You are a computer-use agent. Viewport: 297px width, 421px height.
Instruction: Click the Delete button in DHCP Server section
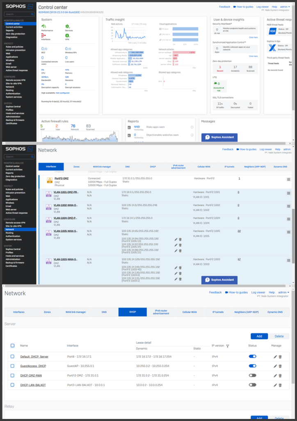click(279, 336)
